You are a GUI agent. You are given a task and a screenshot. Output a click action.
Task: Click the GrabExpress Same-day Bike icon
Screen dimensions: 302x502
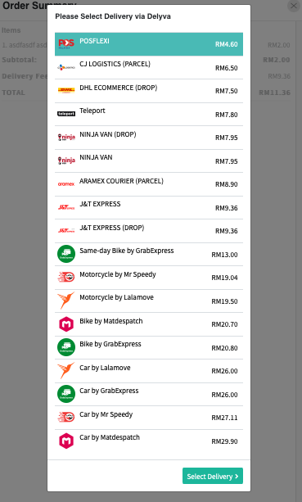66,254
